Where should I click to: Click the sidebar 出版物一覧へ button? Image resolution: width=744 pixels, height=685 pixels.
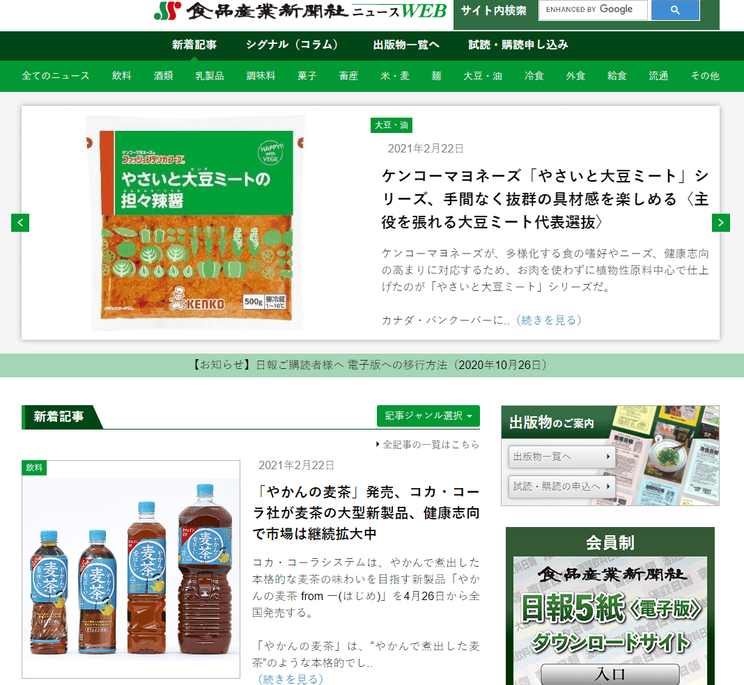tap(561, 457)
